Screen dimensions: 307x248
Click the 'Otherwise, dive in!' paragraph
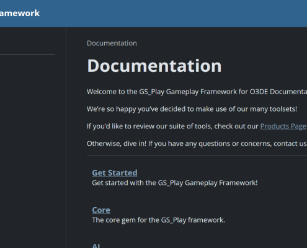click(197, 143)
